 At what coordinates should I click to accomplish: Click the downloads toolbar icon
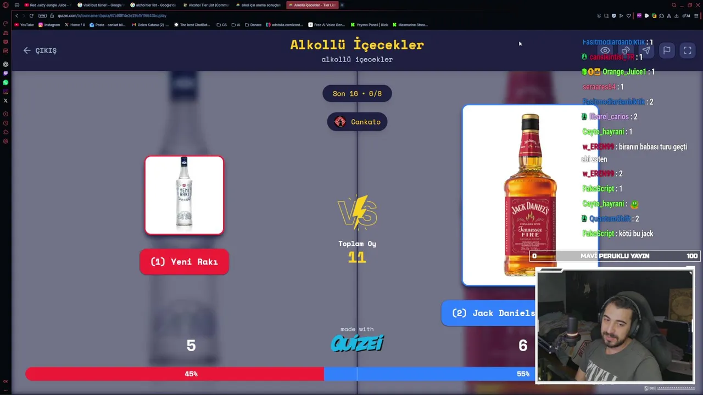point(677,16)
